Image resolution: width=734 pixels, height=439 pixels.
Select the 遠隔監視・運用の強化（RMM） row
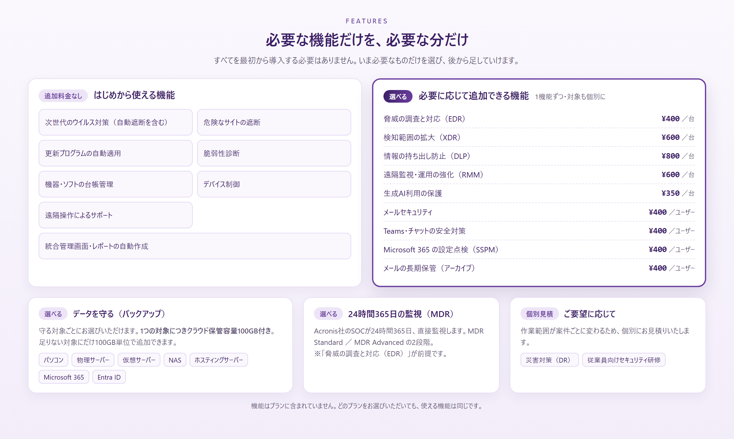(539, 175)
